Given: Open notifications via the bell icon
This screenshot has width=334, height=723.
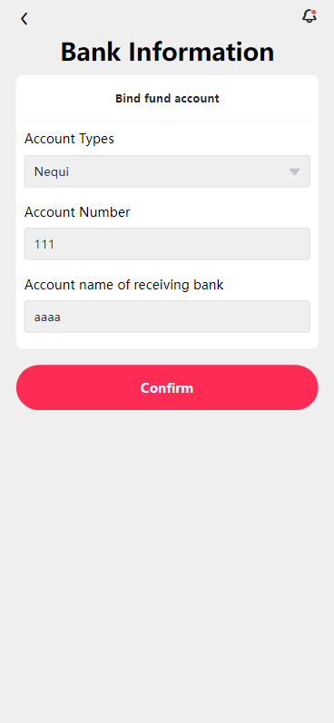Looking at the screenshot, I should click(309, 16).
